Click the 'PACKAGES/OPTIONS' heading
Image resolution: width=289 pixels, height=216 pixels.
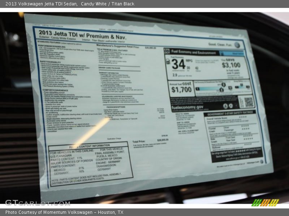coord(116,107)
